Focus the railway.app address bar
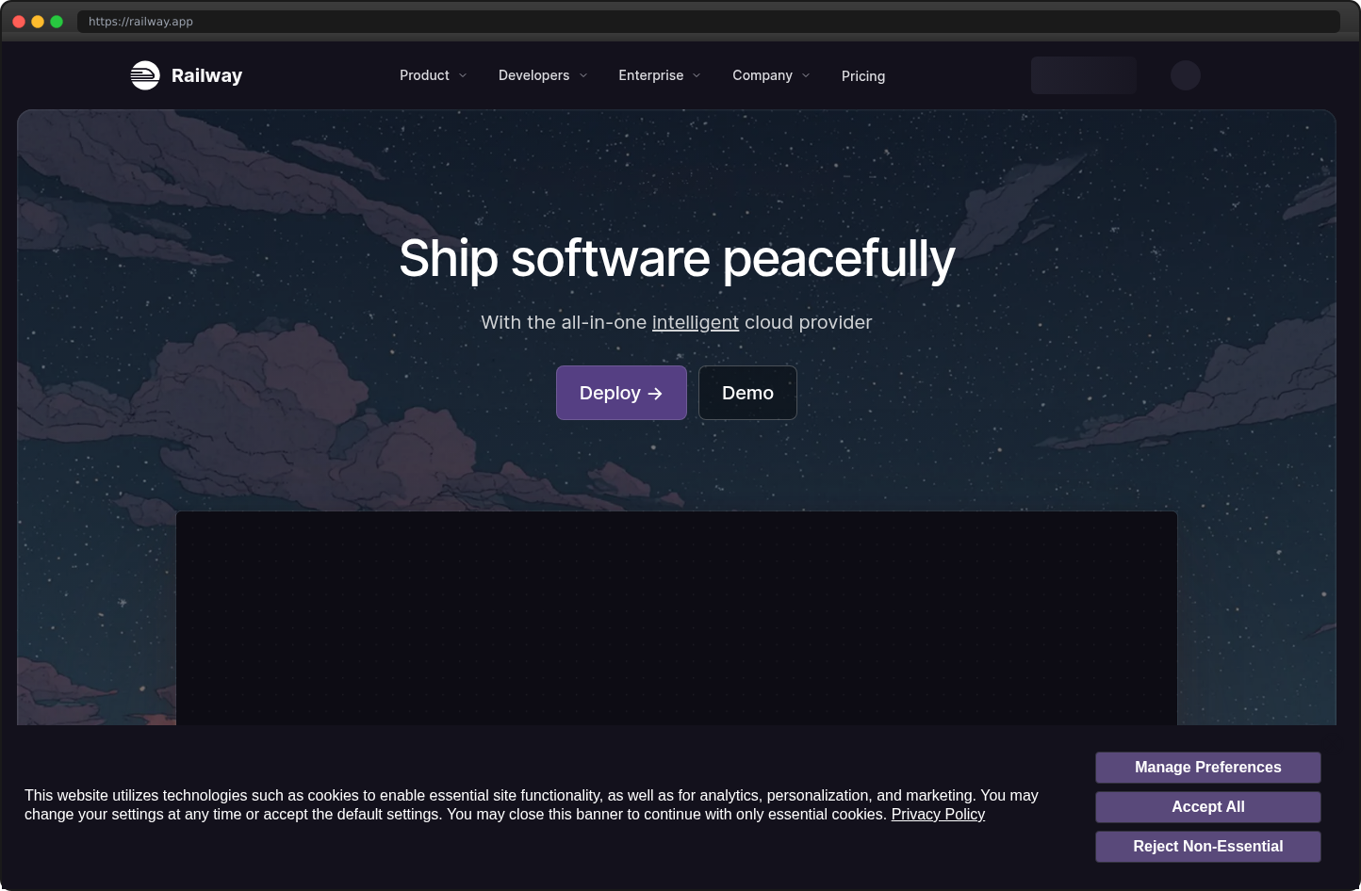The image size is (1361, 891). pyautogui.click(x=707, y=22)
